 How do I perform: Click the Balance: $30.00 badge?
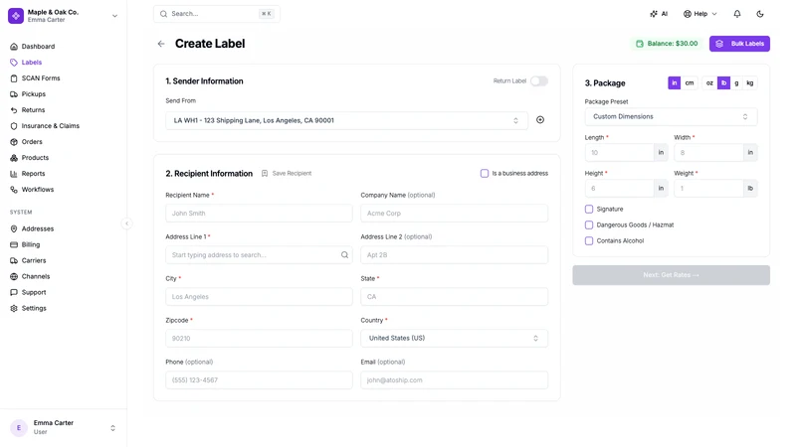667,44
